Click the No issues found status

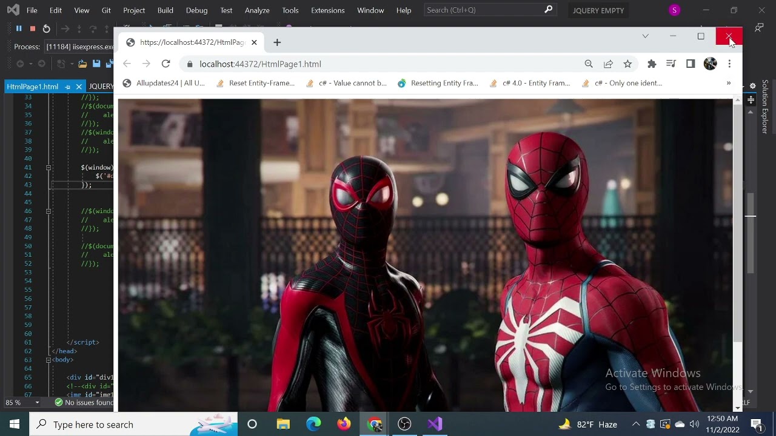pos(83,403)
